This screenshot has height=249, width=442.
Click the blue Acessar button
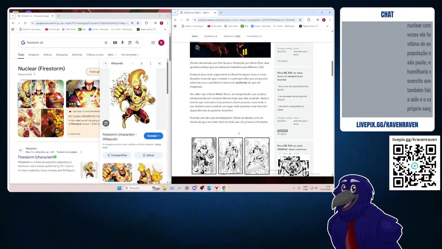pyautogui.click(x=153, y=136)
